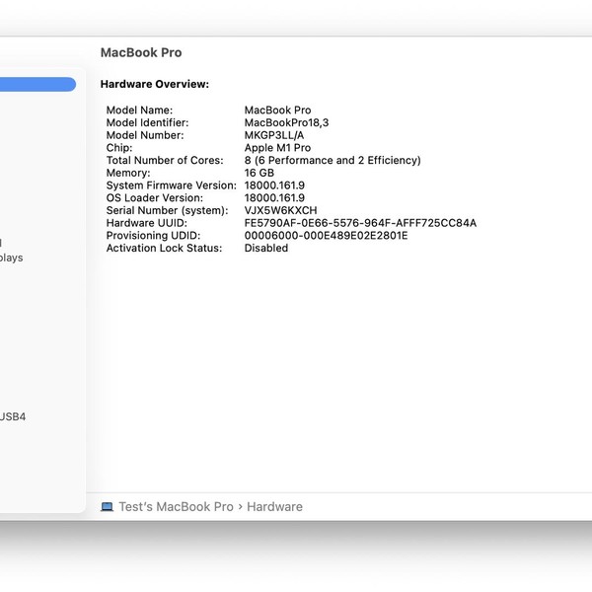This screenshot has height=592, width=592.
Task: Click the Memory label
Action: (x=128, y=173)
